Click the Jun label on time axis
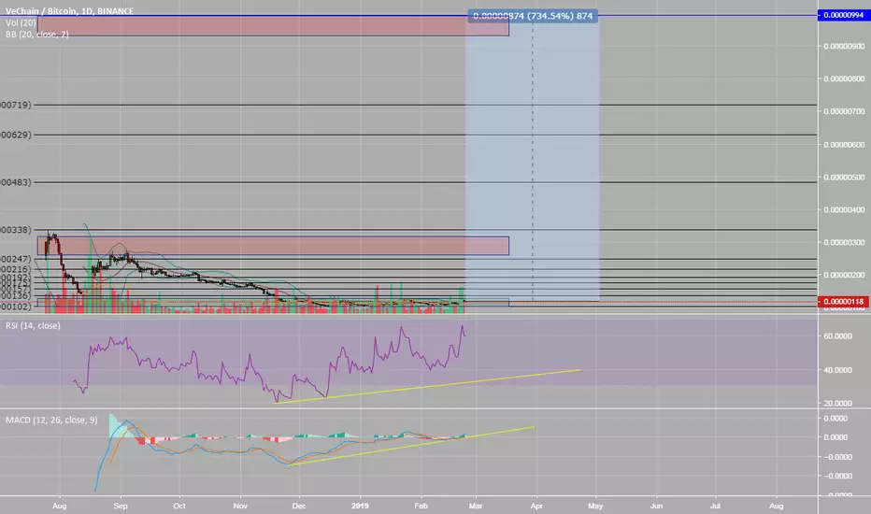This screenshot has height=514, width=871. tap(657, 506)
